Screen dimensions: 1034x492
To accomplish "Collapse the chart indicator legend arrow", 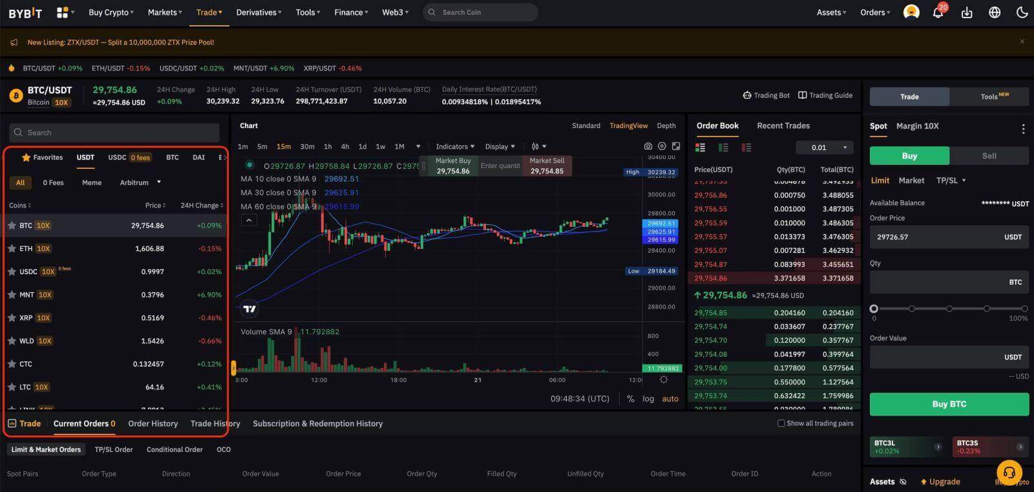I will 249,220.
